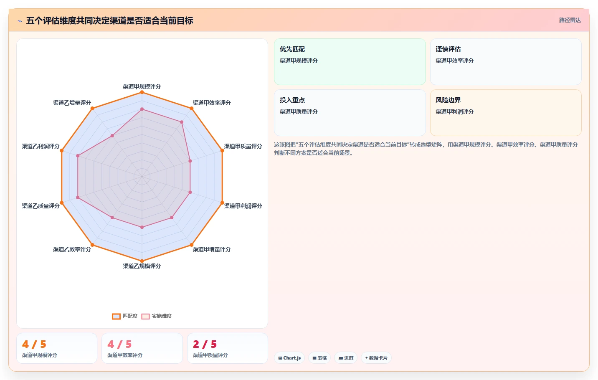Click orange data point at 渠道甲规模评分 vertex
Screen dimensions: 598x380
142,92
